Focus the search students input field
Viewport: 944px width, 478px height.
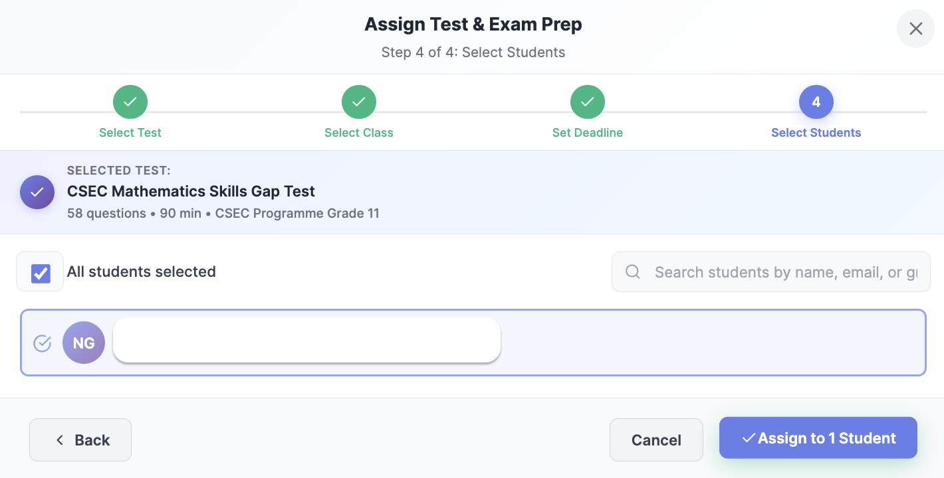coord(784,272)
